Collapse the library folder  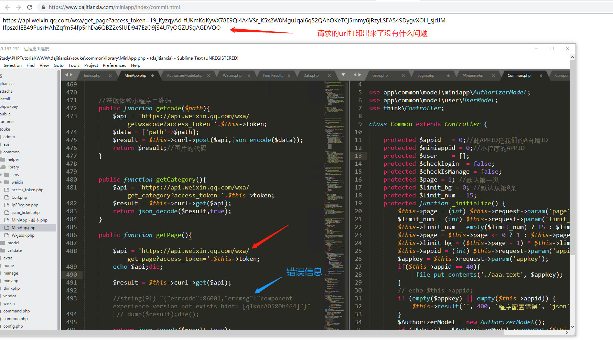pos(3,167)
